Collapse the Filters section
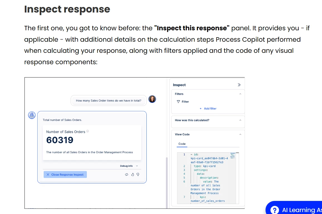Viewport: 322px width, 214px height. pyautogui.click(x=240, y=94)
